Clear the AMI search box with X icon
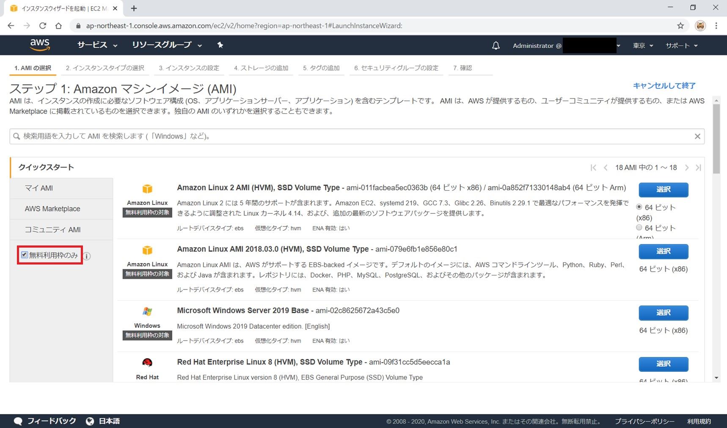This screenshot has height=428, width=727. pyautogui.click(x=697, y=136)
